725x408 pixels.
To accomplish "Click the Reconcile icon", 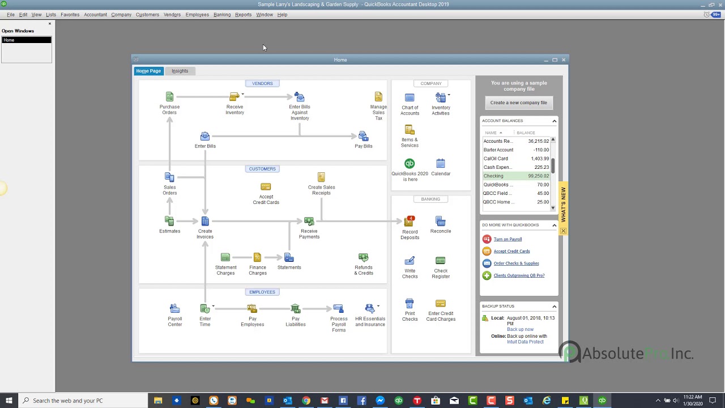I will 441,221.
